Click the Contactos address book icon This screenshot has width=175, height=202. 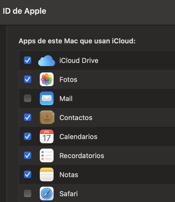point(47,117)
